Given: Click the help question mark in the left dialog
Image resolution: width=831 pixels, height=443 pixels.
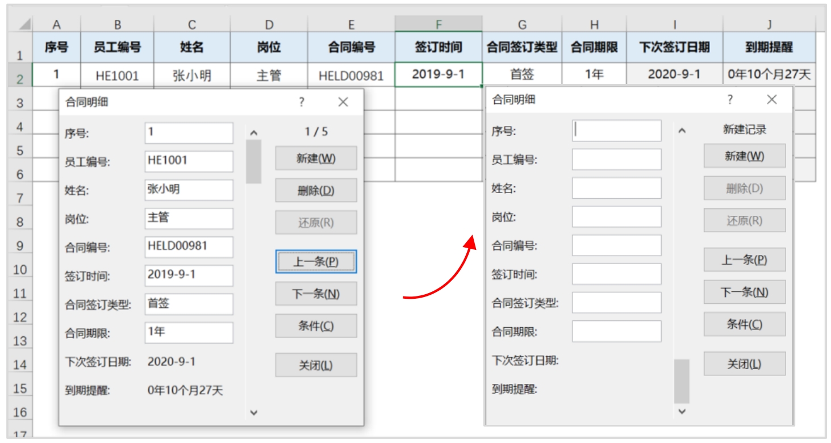Looking at the screenshot, I should tap(302, 102).
